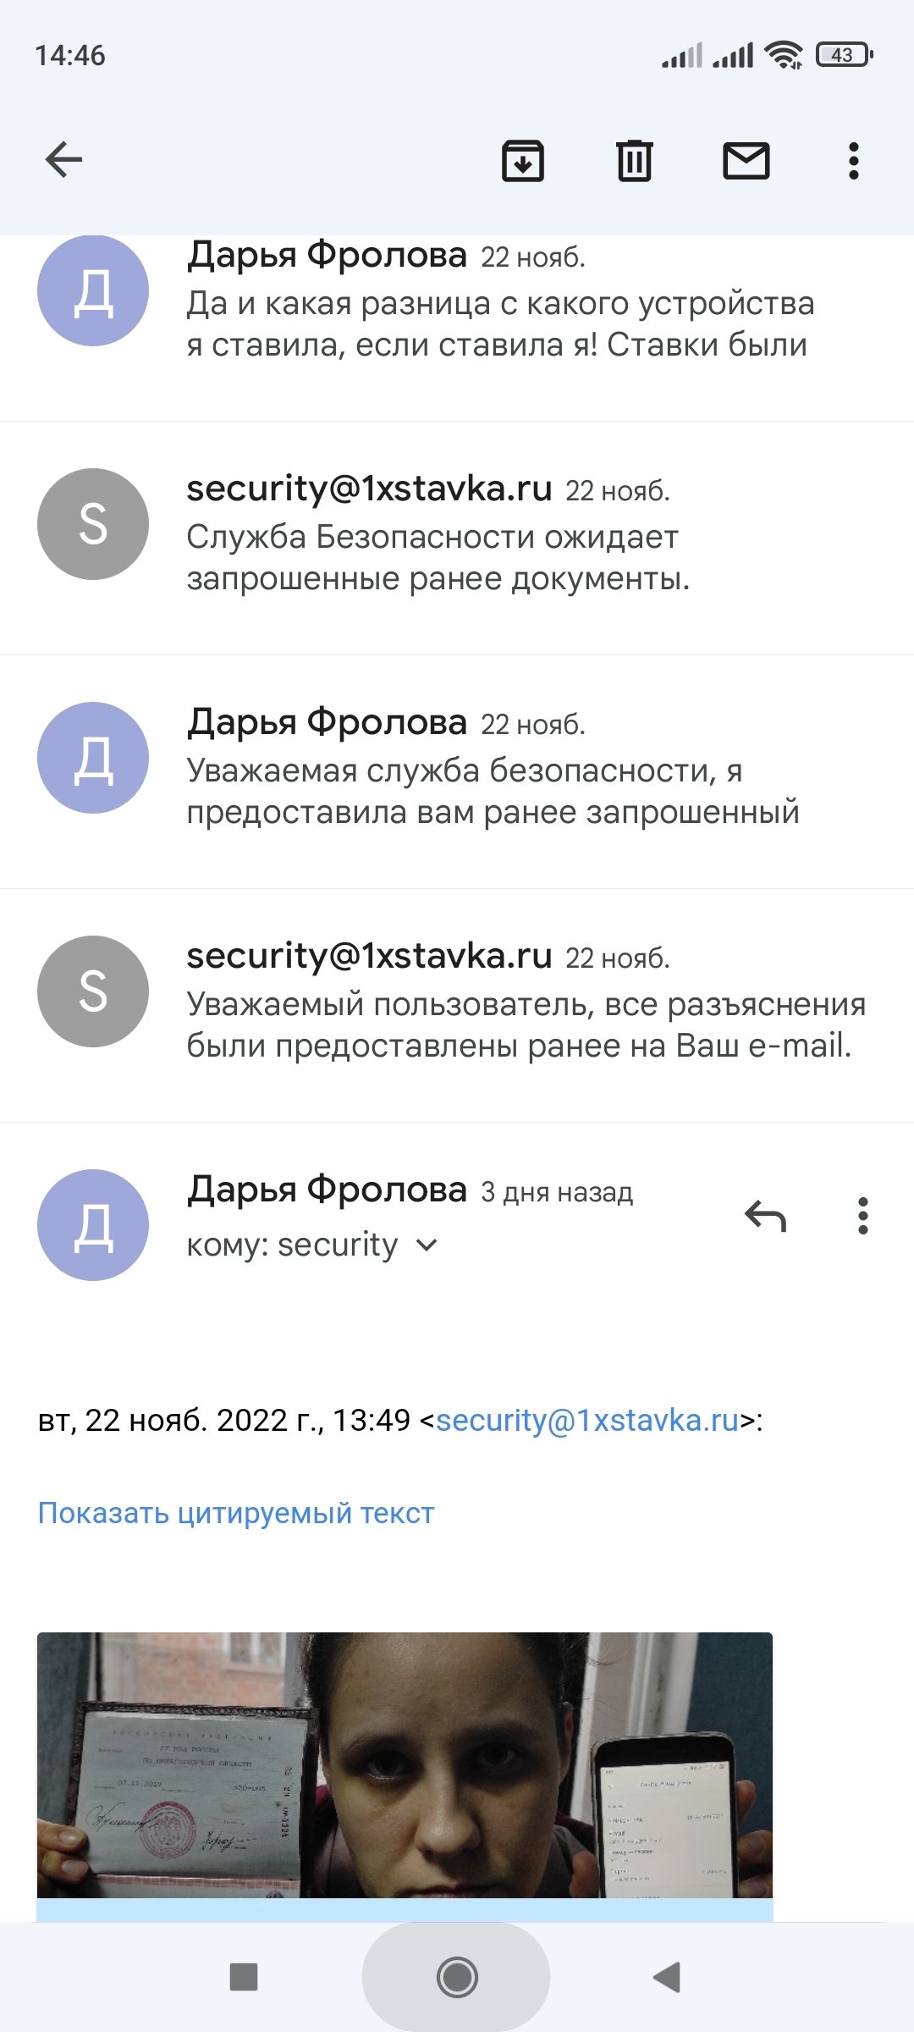Open options for the expanded message
The height and width of the screenshot is (2032, 914).
[862, 1217]
